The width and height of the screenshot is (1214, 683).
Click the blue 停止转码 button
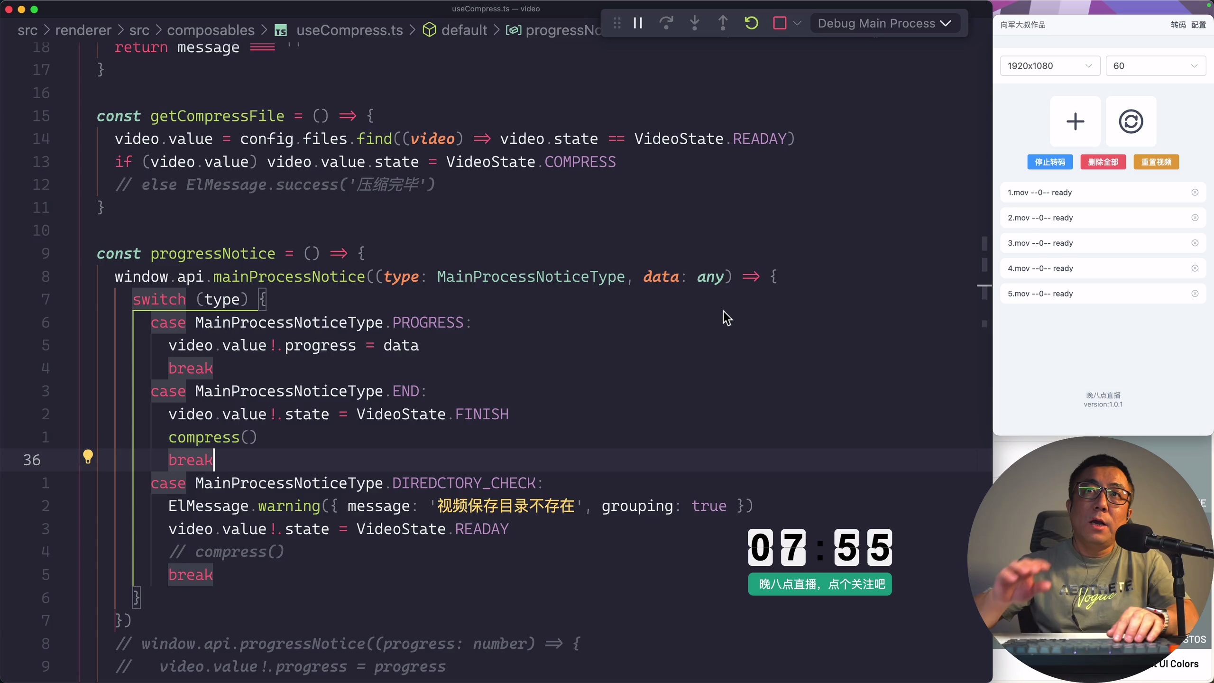[x=1049, y=162]
